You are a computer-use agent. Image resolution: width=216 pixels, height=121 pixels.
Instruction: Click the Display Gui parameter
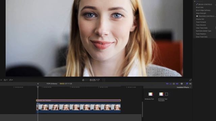200,19
